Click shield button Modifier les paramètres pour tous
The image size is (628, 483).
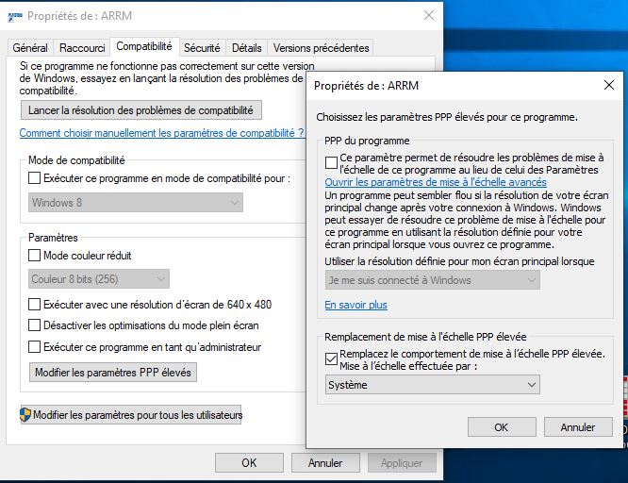131,415
